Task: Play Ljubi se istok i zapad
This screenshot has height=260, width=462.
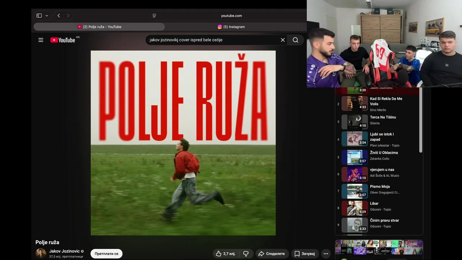Action: pyautogui.click(x=382, y=137)
